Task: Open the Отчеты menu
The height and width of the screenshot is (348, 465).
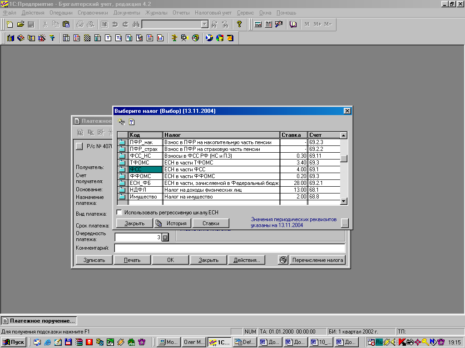Action: coord(181,13)
